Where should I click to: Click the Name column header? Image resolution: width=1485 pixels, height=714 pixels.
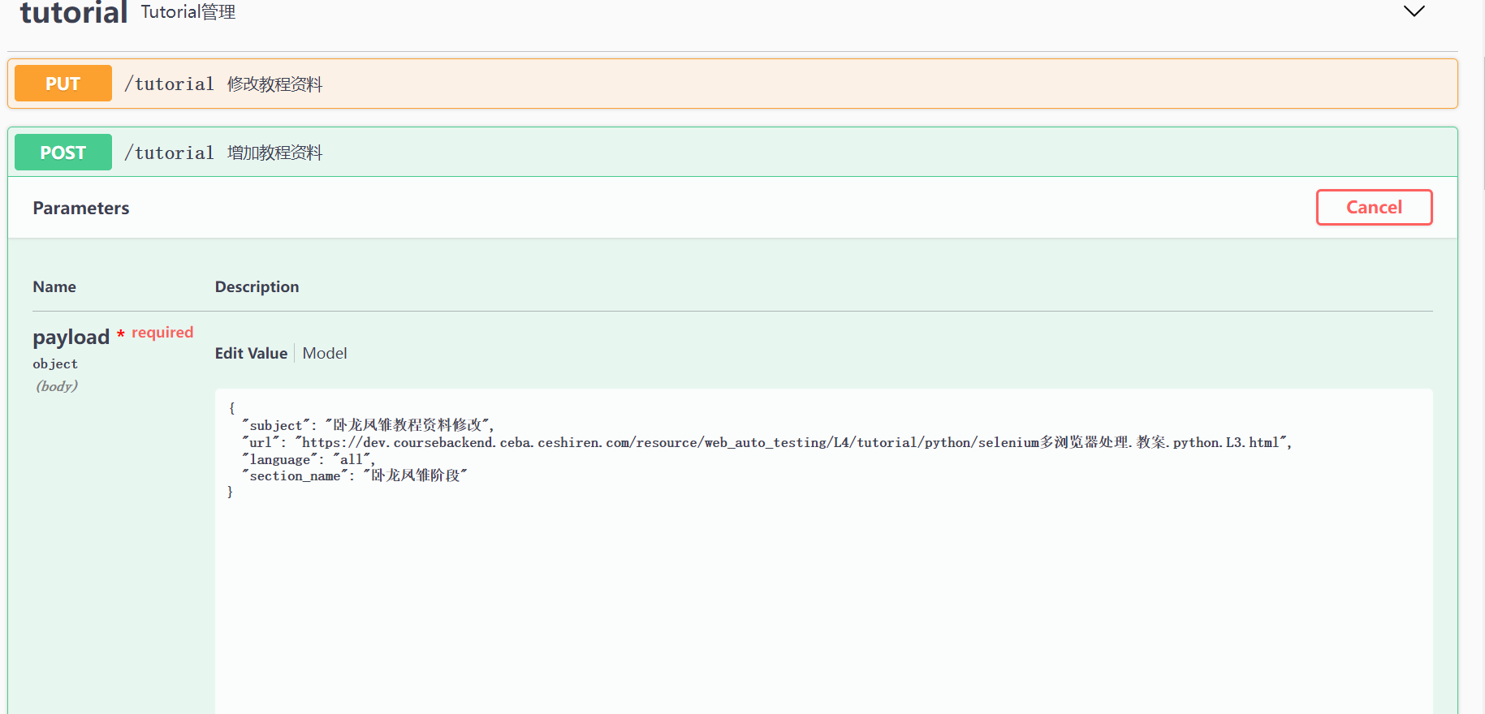tap(54, 287)
